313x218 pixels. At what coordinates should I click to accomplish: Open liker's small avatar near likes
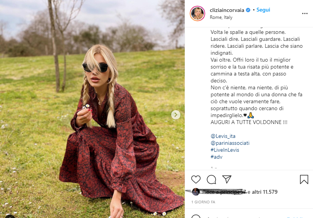[x=196, y=192]
